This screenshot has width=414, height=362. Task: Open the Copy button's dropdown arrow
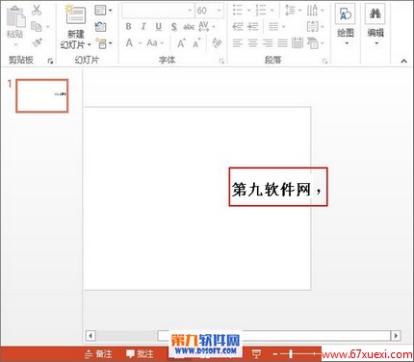(x=48, y=27)
